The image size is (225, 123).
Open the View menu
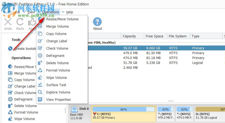(31, 12)
